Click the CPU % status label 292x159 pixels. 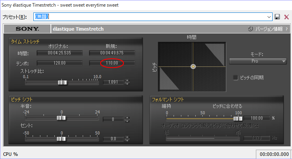pos(10,154)
